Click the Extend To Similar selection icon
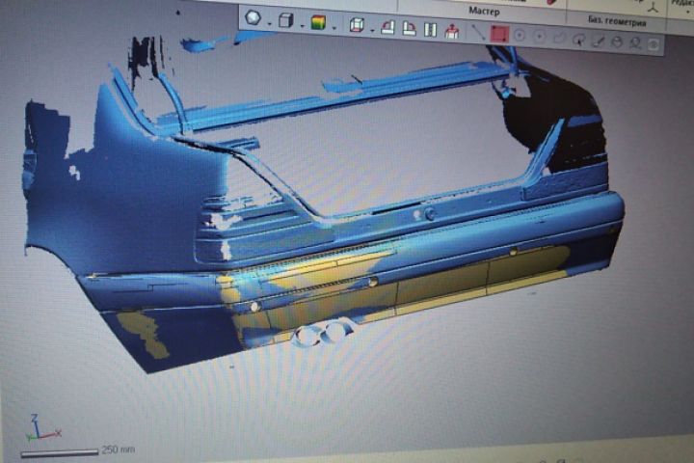The width and height of the screenshot is (694, 463). coord(636,43)
